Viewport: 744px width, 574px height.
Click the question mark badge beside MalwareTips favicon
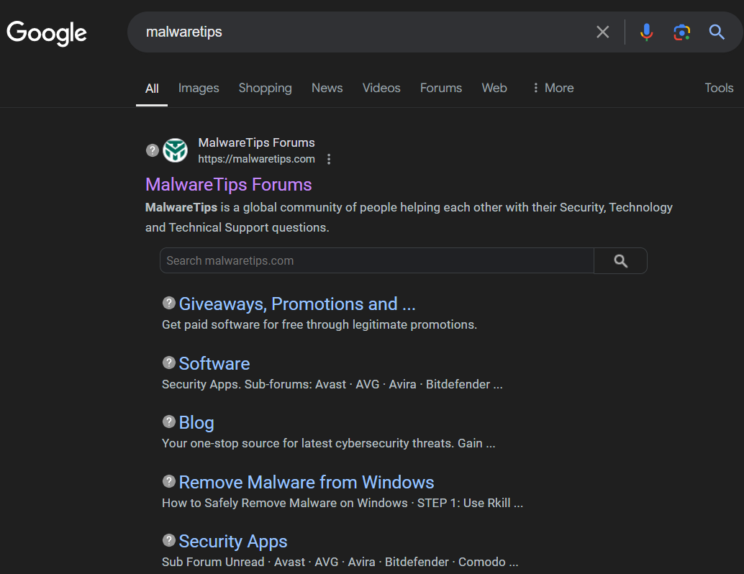coord(152,150)
